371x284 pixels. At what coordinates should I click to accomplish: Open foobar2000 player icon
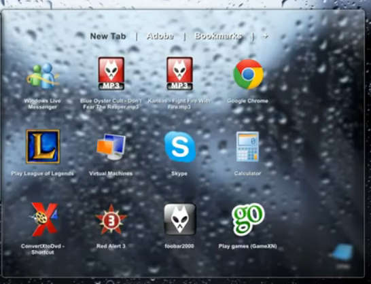(180, 219)
